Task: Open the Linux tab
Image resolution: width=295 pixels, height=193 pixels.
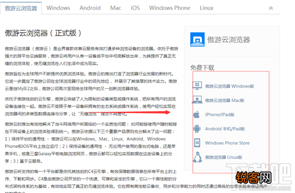Action: (206, 8)
